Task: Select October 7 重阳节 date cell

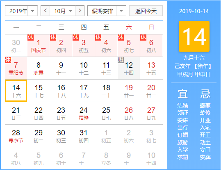Action: (x=16, y=68)
